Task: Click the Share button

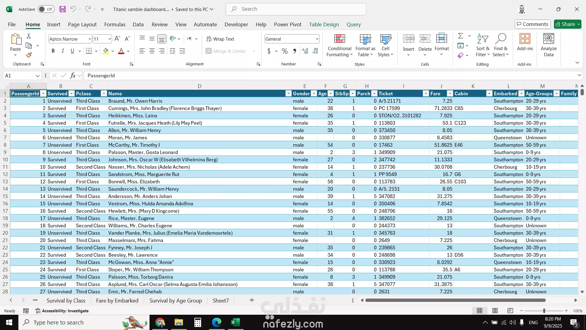Action: pyautogui.click(x=565, y=24)
